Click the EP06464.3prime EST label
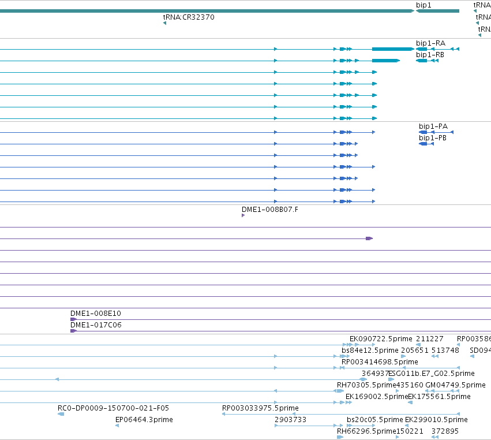This screenshot has width=491, height=440. [144, 420]
